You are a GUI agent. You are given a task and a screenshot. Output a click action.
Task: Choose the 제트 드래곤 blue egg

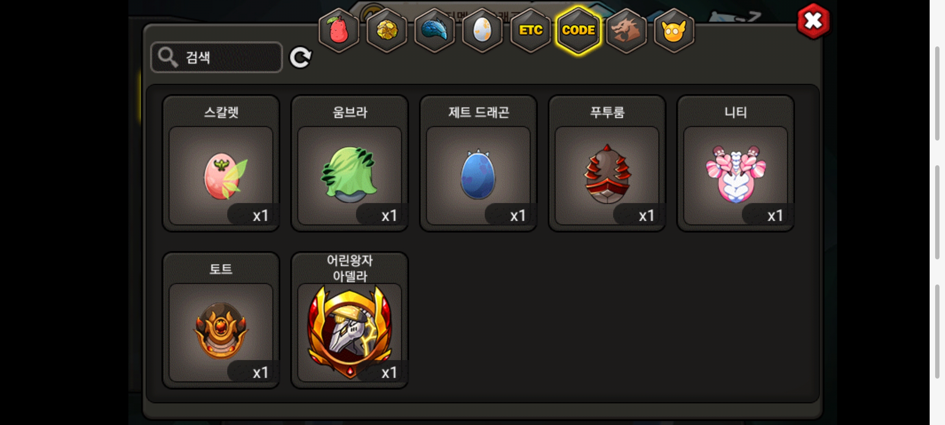478,163
